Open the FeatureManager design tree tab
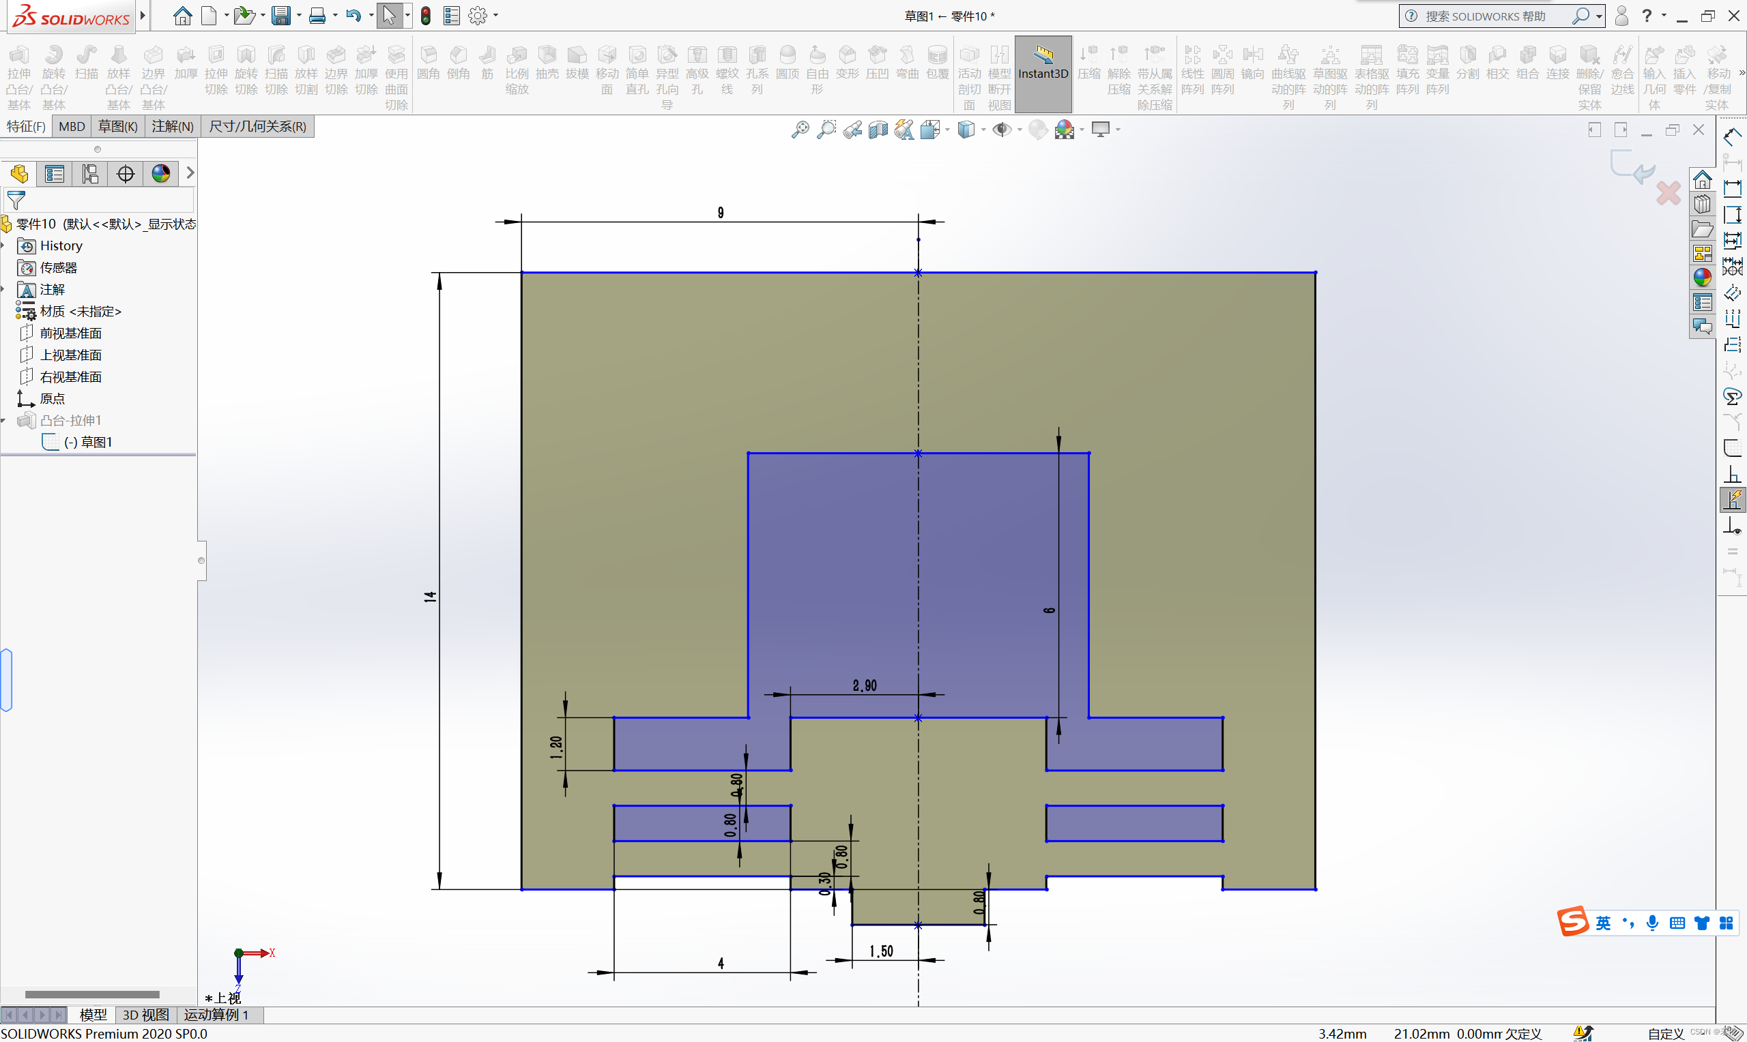Image resolution: width=1747 pixels, height=1042 pixels. click(x=19, y=173)
